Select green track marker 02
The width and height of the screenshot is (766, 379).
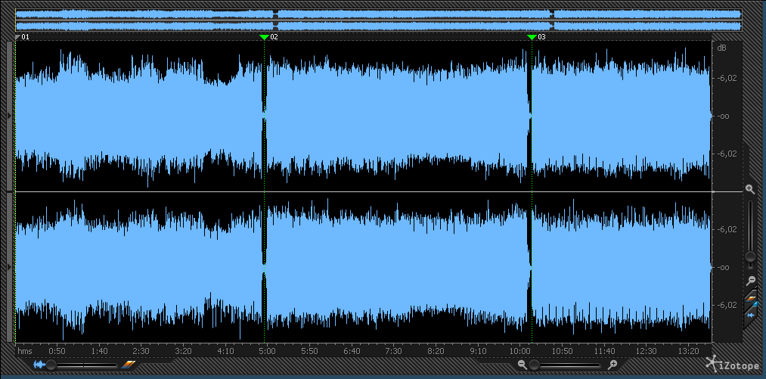[x=264, y=36]
